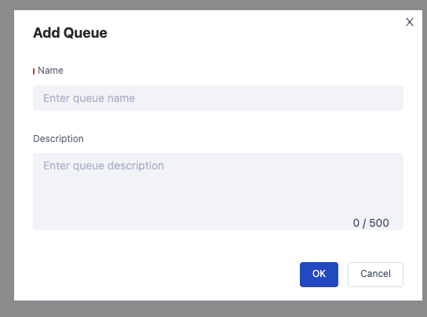
Task: Click the Name field label
Action: coord(50,71)
